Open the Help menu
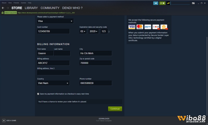 (x=30, y=3)
